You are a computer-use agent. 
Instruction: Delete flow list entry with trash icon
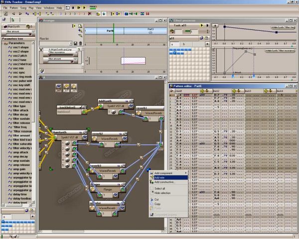coord(79,43)
